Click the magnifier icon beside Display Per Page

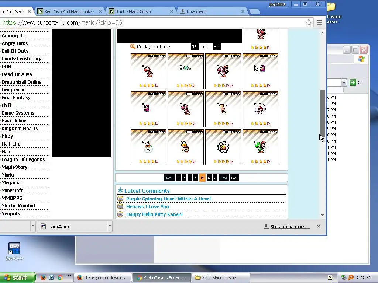(133, 46)
